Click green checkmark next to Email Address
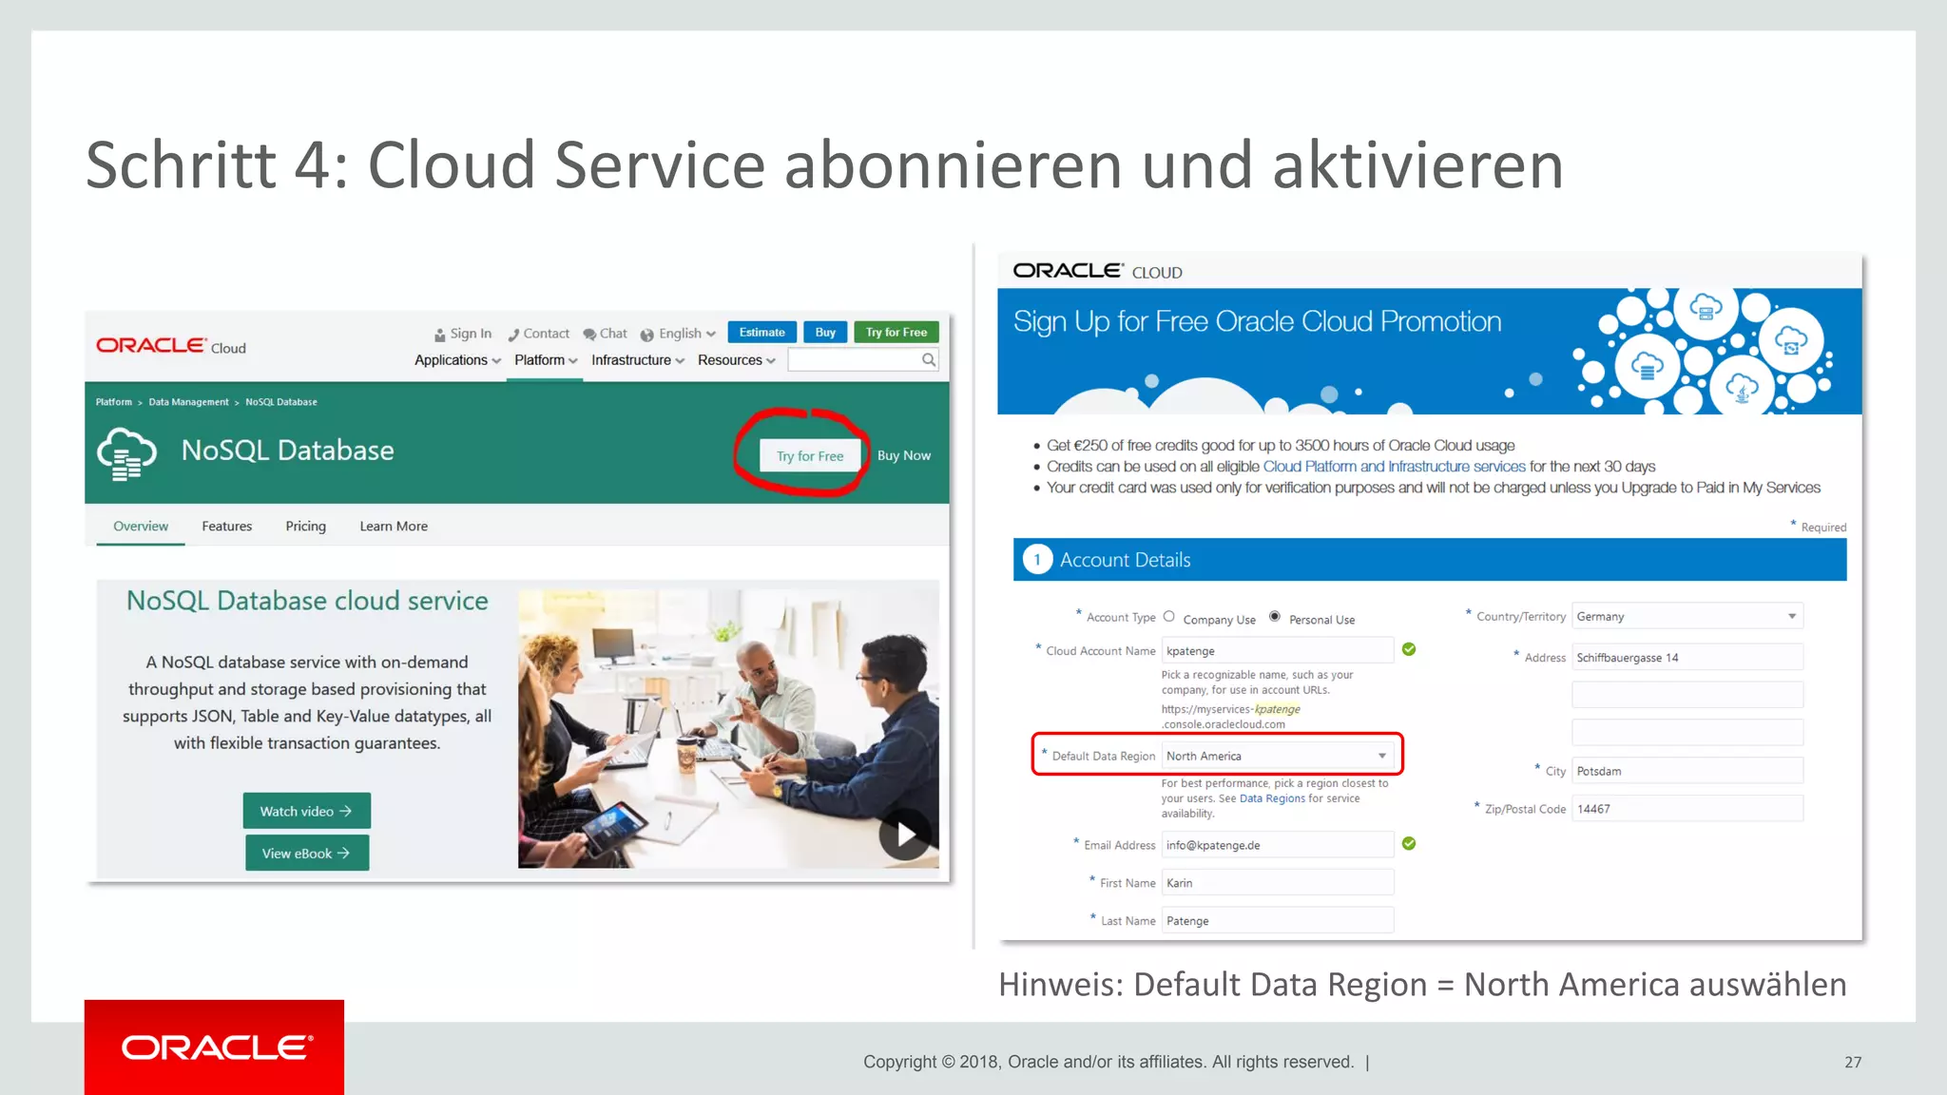 coord(1409,843)
